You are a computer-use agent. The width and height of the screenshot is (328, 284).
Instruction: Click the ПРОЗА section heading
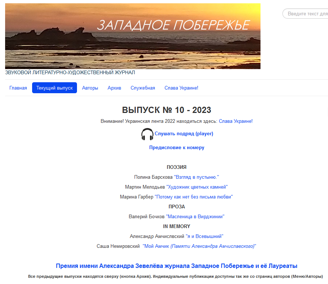177,207
